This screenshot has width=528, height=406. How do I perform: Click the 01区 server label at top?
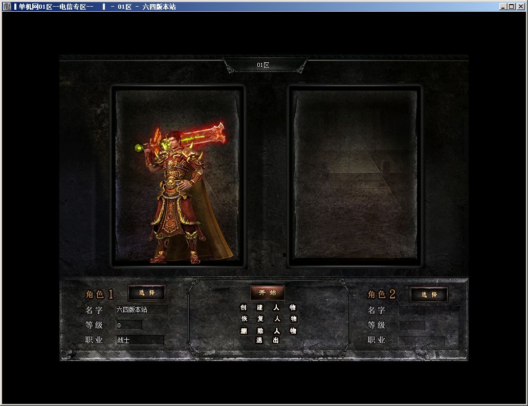point(263,65)
